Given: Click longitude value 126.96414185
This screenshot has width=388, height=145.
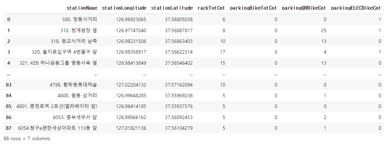Looking at the screenshot, I should pyautogui.click(x=131, y=107).
